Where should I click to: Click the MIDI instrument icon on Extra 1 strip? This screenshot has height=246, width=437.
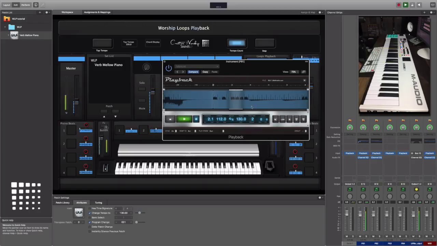click(350, 189)
